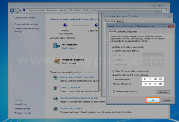
Task: Open Choose homegroup and sharing options
Action: [79, 98]
